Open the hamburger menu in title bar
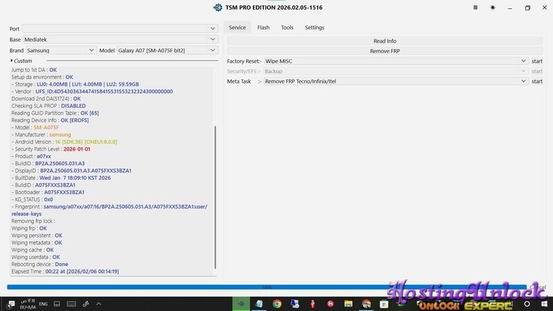 pyautogui.click(x=474, y=8)
